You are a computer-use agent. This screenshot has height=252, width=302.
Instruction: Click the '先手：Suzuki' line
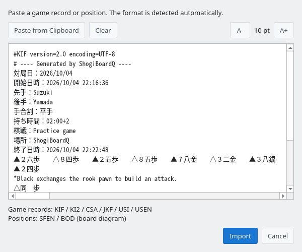33,92
